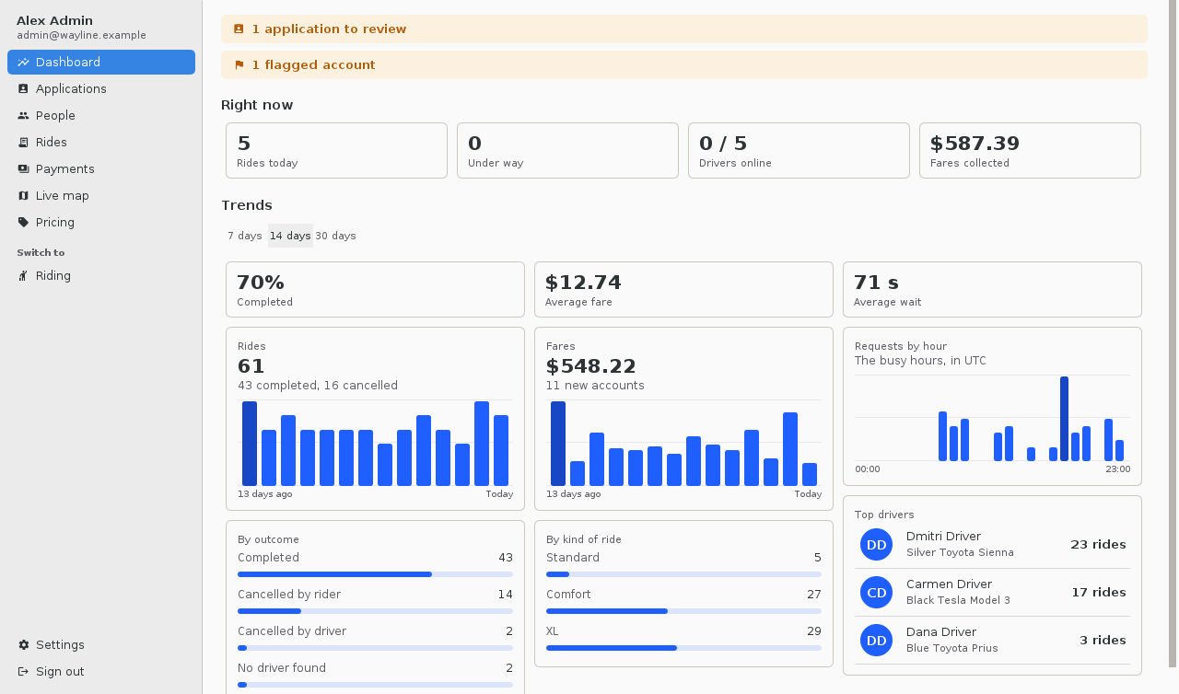Image resolution: width=1179 pixels, height=694 pixels.
Task: Click the Pricing tag icon in sidebar
Action: click(x=23, y=223)
